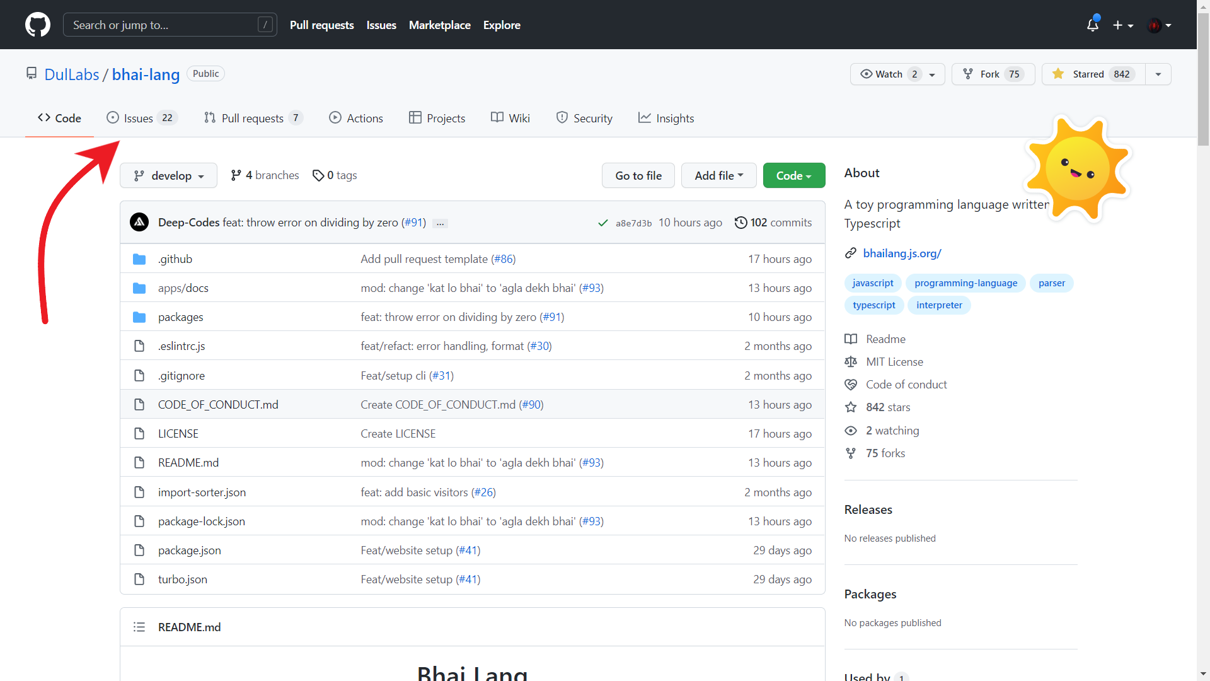Click the link icon beside bhailang.js.org
Viewport: 1210px width, 681px height.
(x=851, y=253)
